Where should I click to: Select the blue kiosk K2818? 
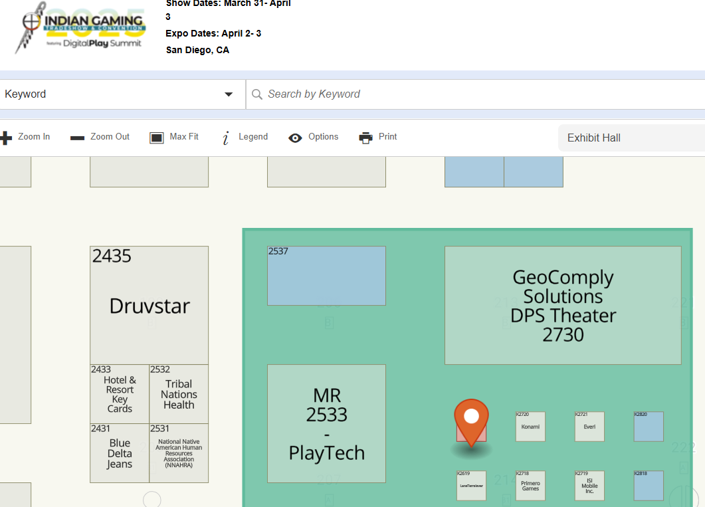pyautogui.click(x=649, y=486)
